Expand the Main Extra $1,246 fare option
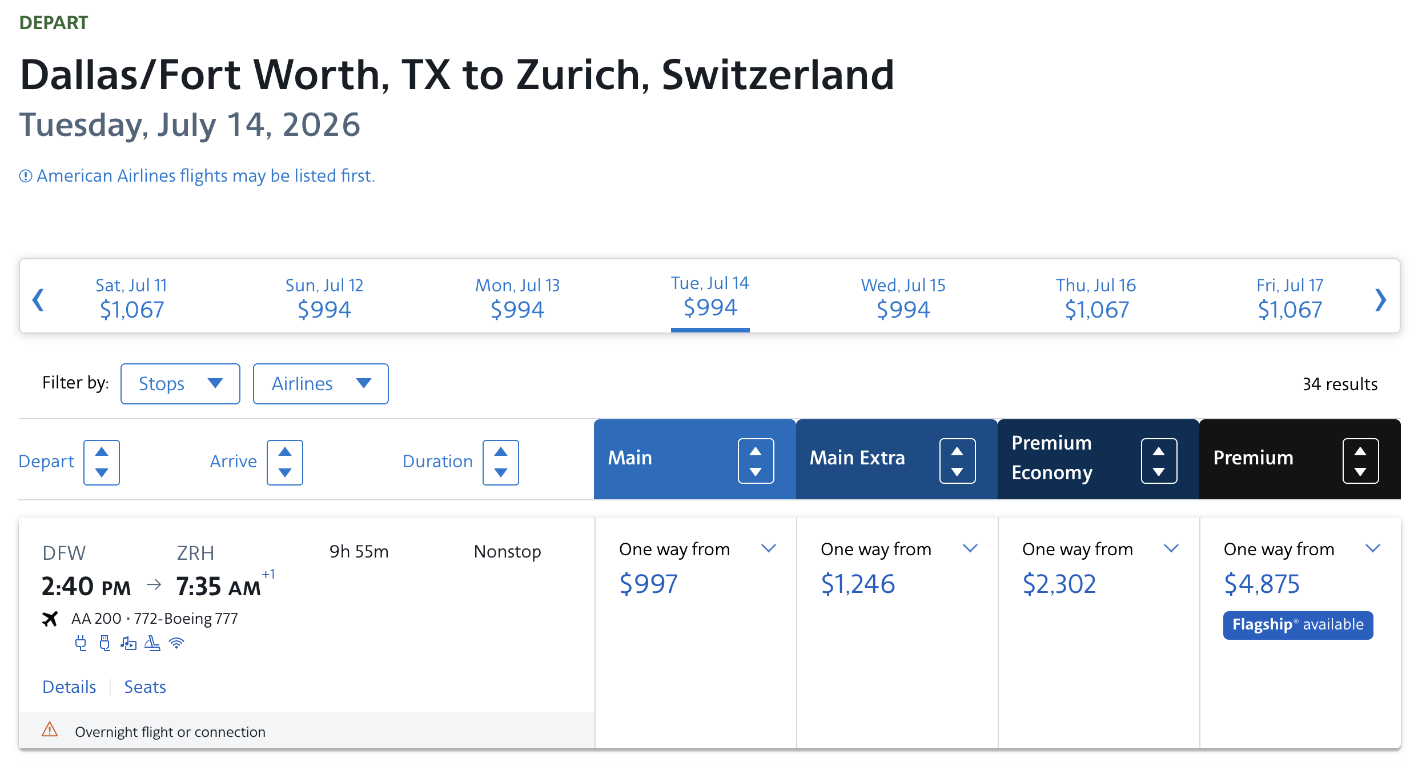 coord(970,548)
